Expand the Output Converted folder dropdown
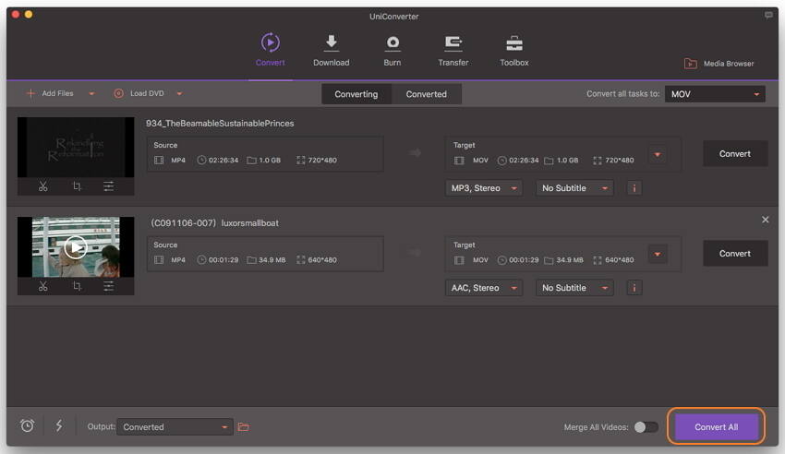 point(225,427)
